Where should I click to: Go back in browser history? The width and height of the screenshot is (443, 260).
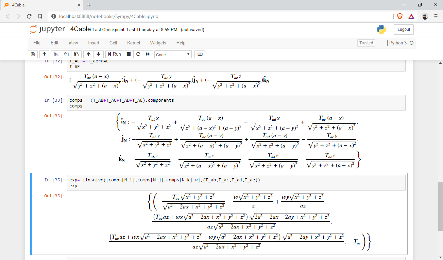(8, 16)
